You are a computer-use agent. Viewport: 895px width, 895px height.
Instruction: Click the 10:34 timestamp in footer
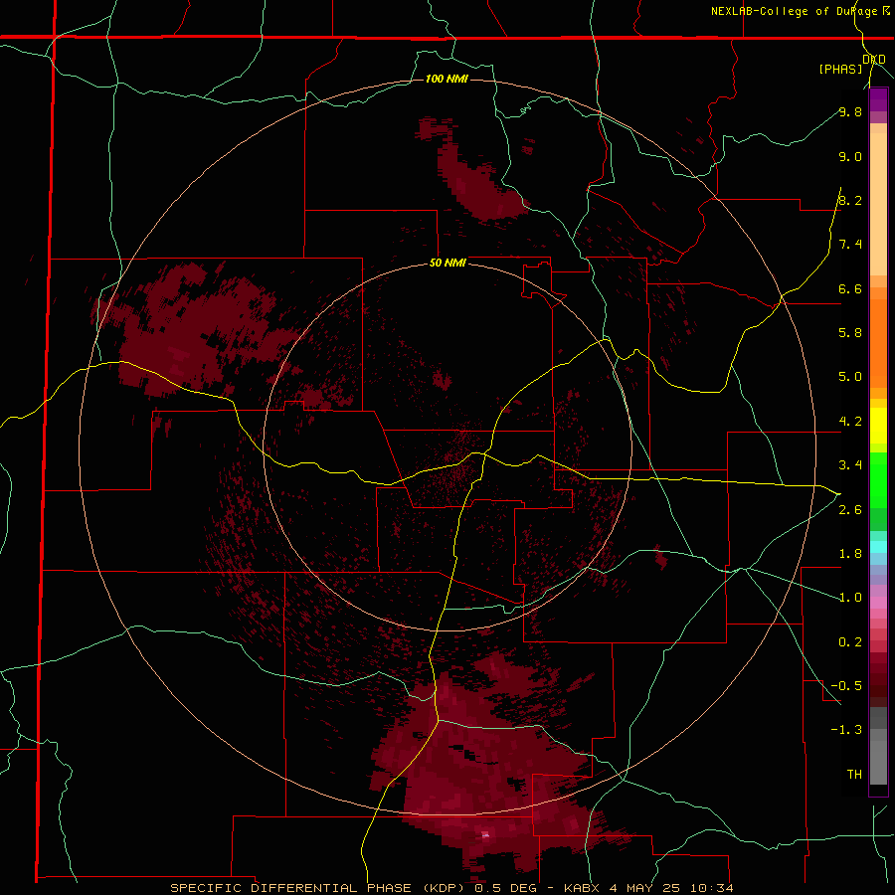click(711, 888)
